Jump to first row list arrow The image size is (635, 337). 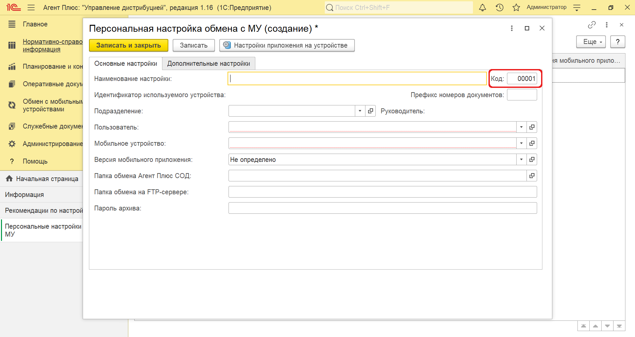(x=583, y=326)
